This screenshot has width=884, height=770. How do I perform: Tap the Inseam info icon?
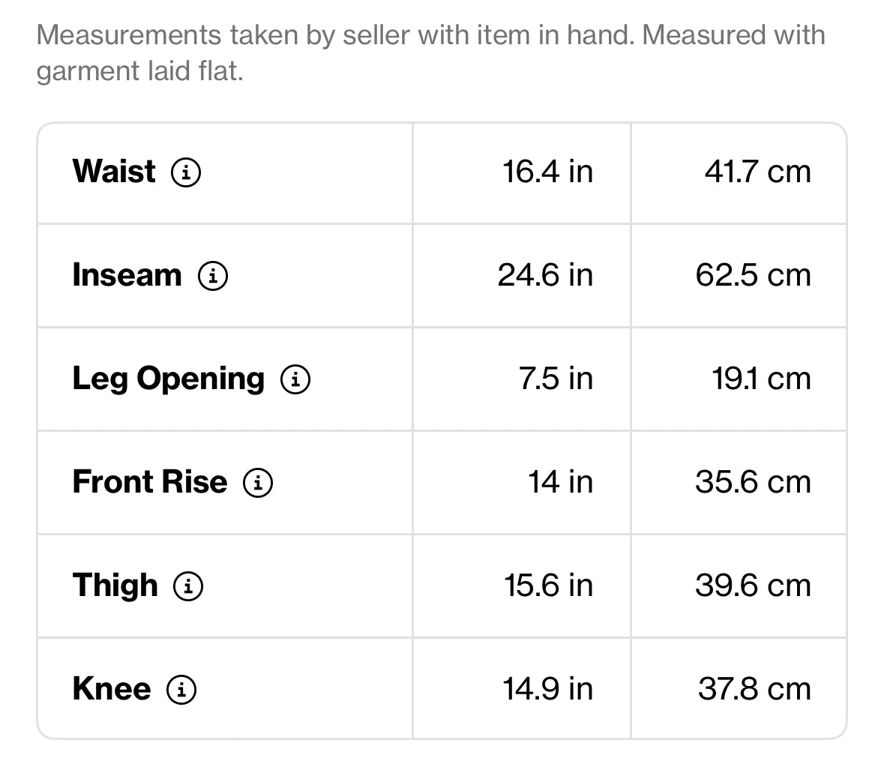point(213,276)
